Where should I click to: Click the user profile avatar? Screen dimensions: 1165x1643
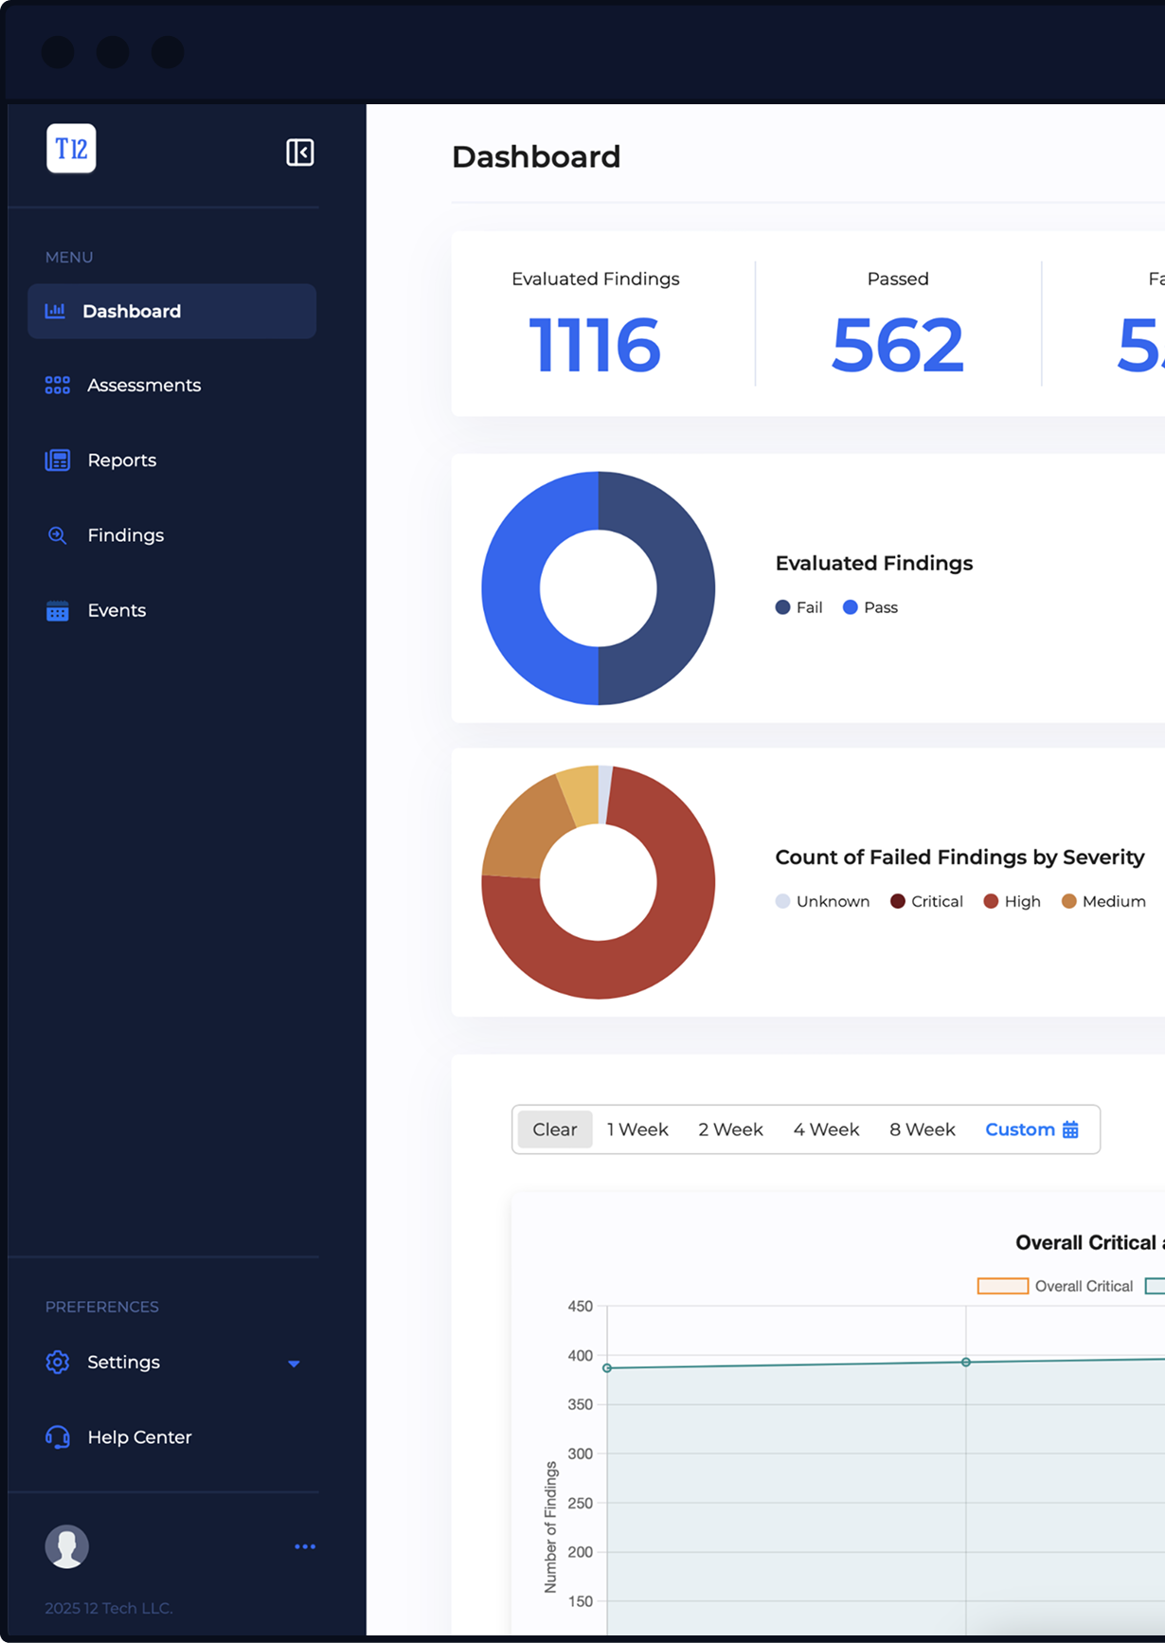[x=67, y=1546]
